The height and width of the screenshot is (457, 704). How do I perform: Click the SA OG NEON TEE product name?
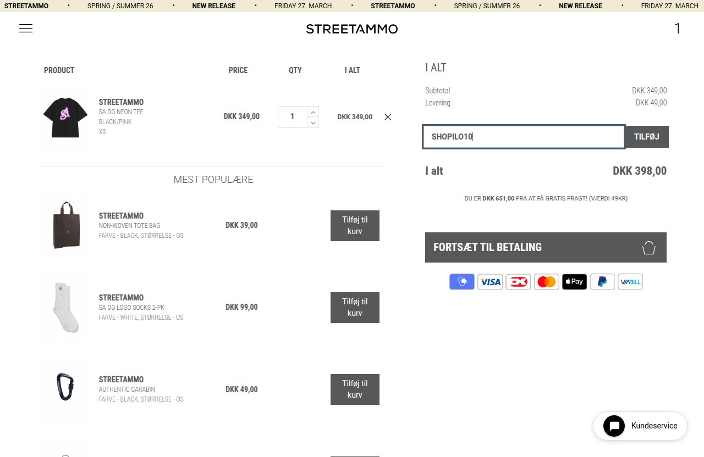click(121, 112)
